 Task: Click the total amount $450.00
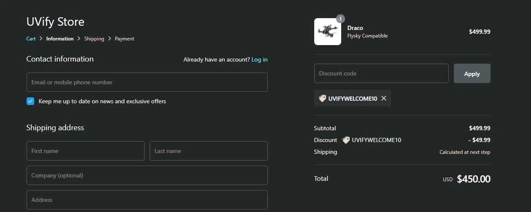point(474,179)
